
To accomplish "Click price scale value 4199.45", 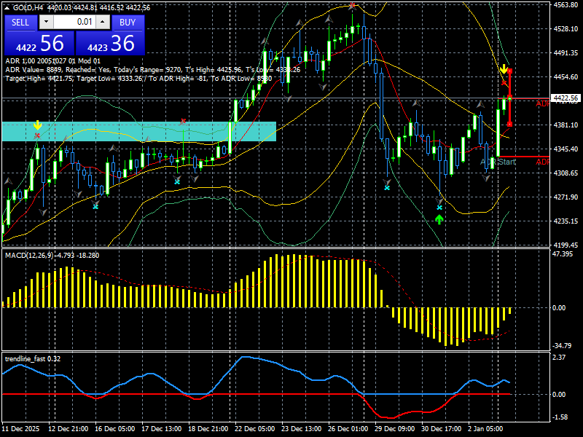I will coord(566,245).
